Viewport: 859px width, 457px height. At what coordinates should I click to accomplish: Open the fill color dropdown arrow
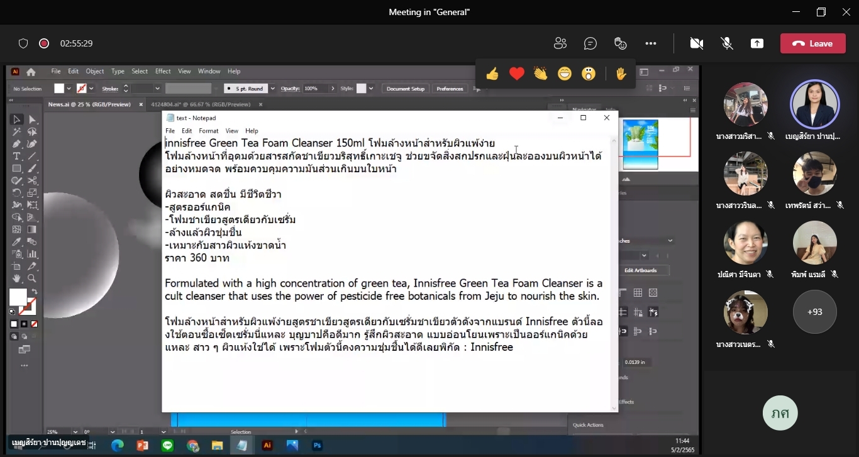(69, 89)
